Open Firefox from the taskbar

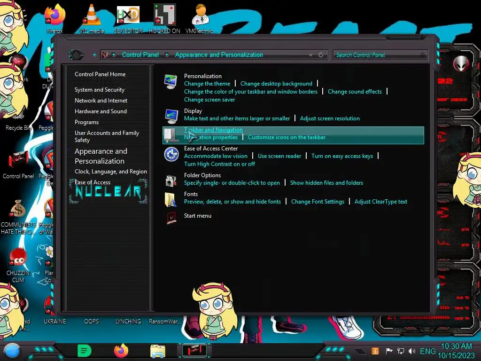(x=121, y=351)
